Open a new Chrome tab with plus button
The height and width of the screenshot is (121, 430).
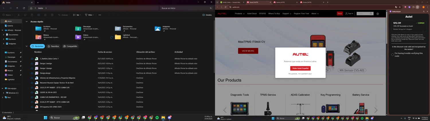[x=328, y=2]
